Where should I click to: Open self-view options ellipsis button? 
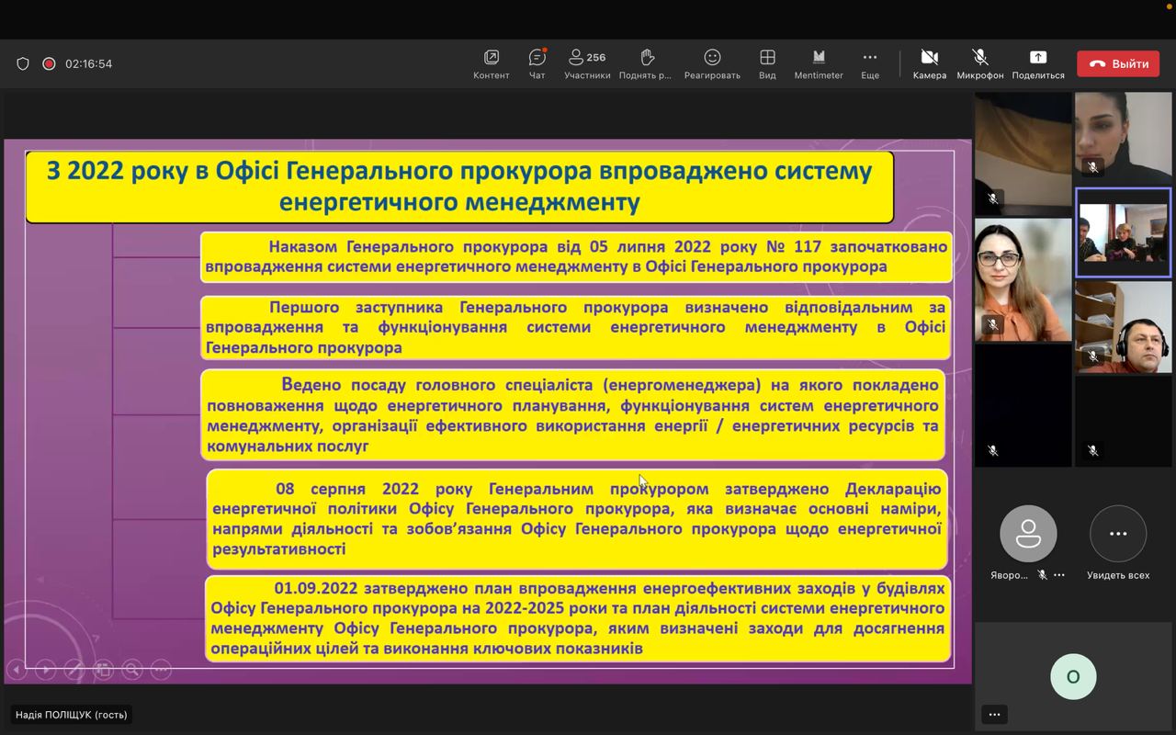[x=994, y=714]
